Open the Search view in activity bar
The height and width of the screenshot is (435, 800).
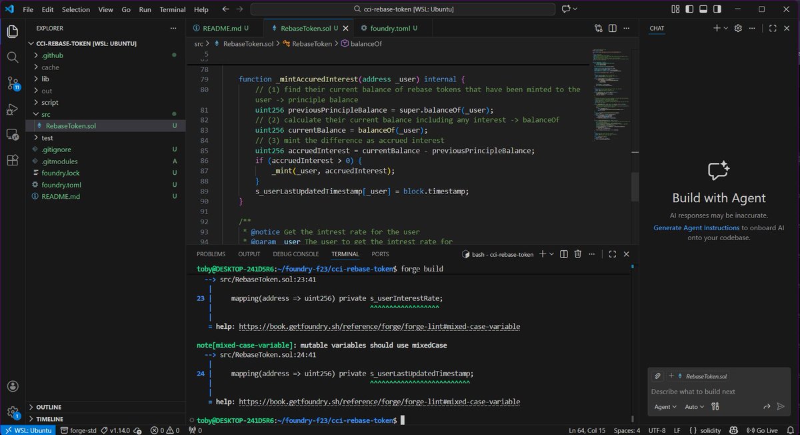[13, 57]
